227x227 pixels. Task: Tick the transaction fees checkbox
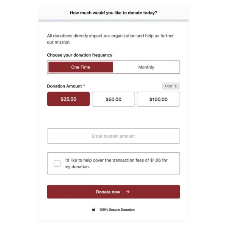(x=57, y=163)
